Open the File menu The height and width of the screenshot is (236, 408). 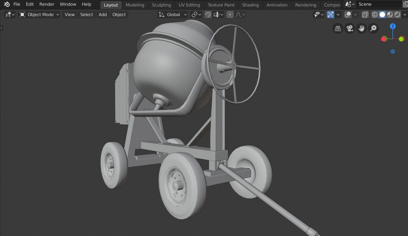click(x=17, y=4)
